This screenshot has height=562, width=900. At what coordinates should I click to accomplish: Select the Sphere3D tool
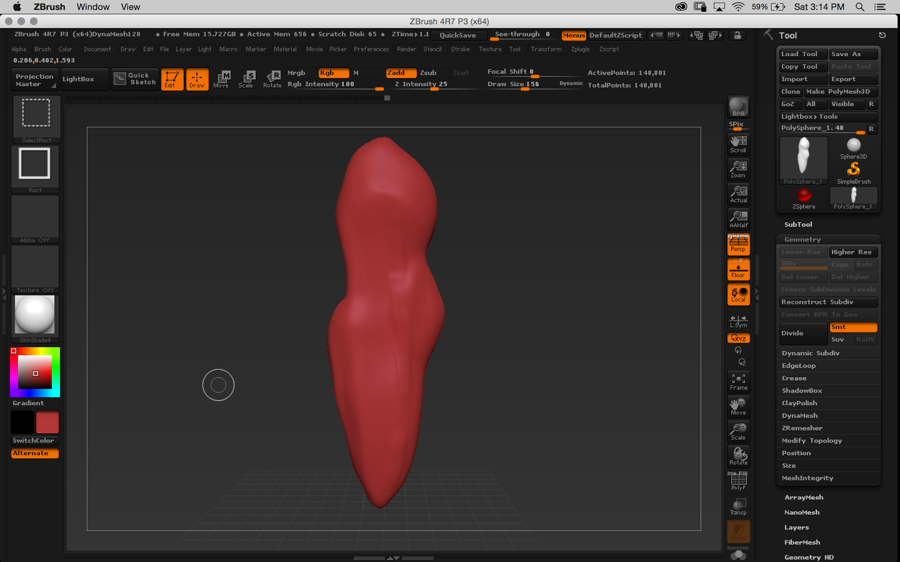tap(854, 148)
